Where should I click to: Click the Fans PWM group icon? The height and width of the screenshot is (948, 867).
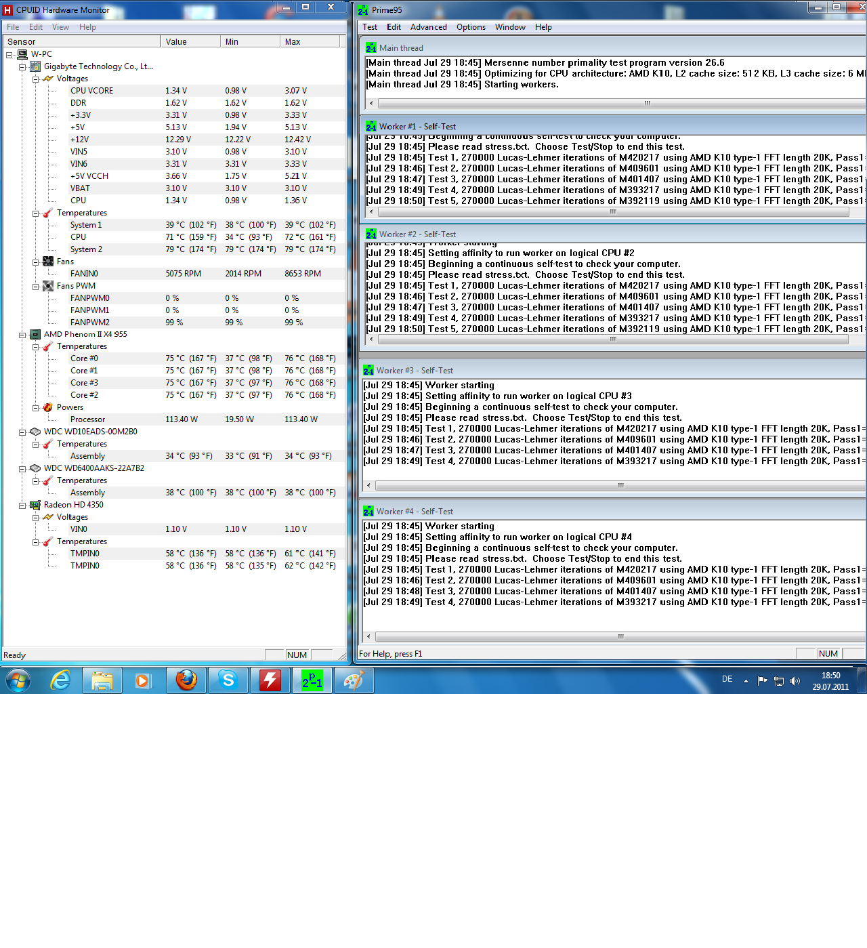(x=48, y=286)
